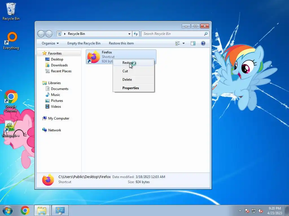Minimize the Recycle Bin window

[x=186, y=26]
